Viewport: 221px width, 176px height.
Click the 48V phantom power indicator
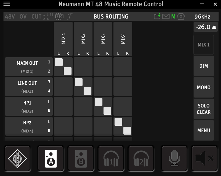pos(10,17)
